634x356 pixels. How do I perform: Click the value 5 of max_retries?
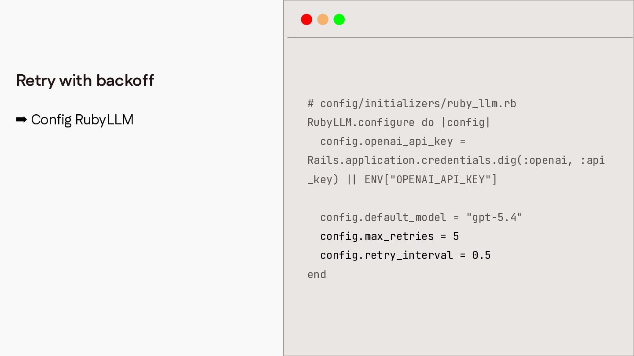(456, 236)
